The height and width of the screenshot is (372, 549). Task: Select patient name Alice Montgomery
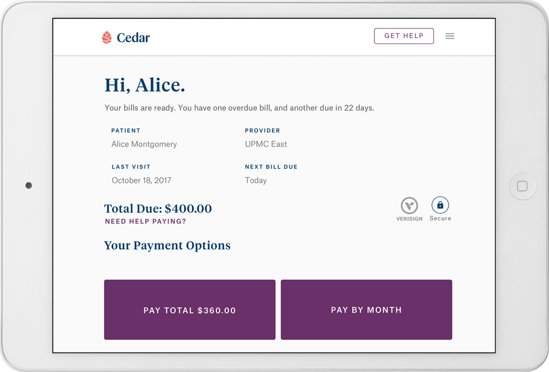pos(144,144)
